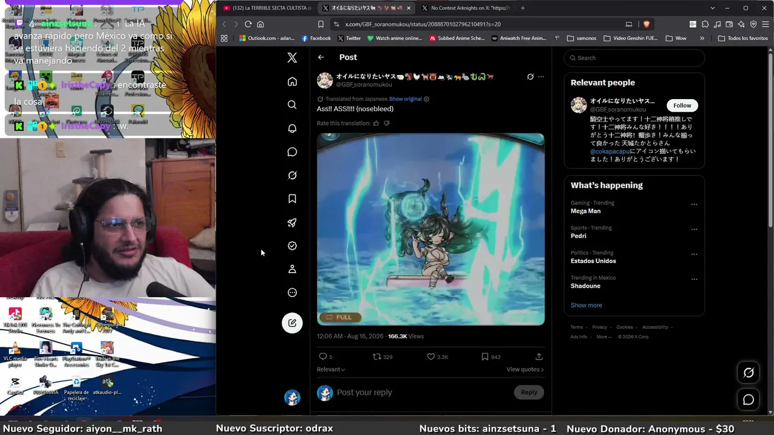Open Notifications bell in X sidebar
The image size is (774, 435).
tap(292, 128)
